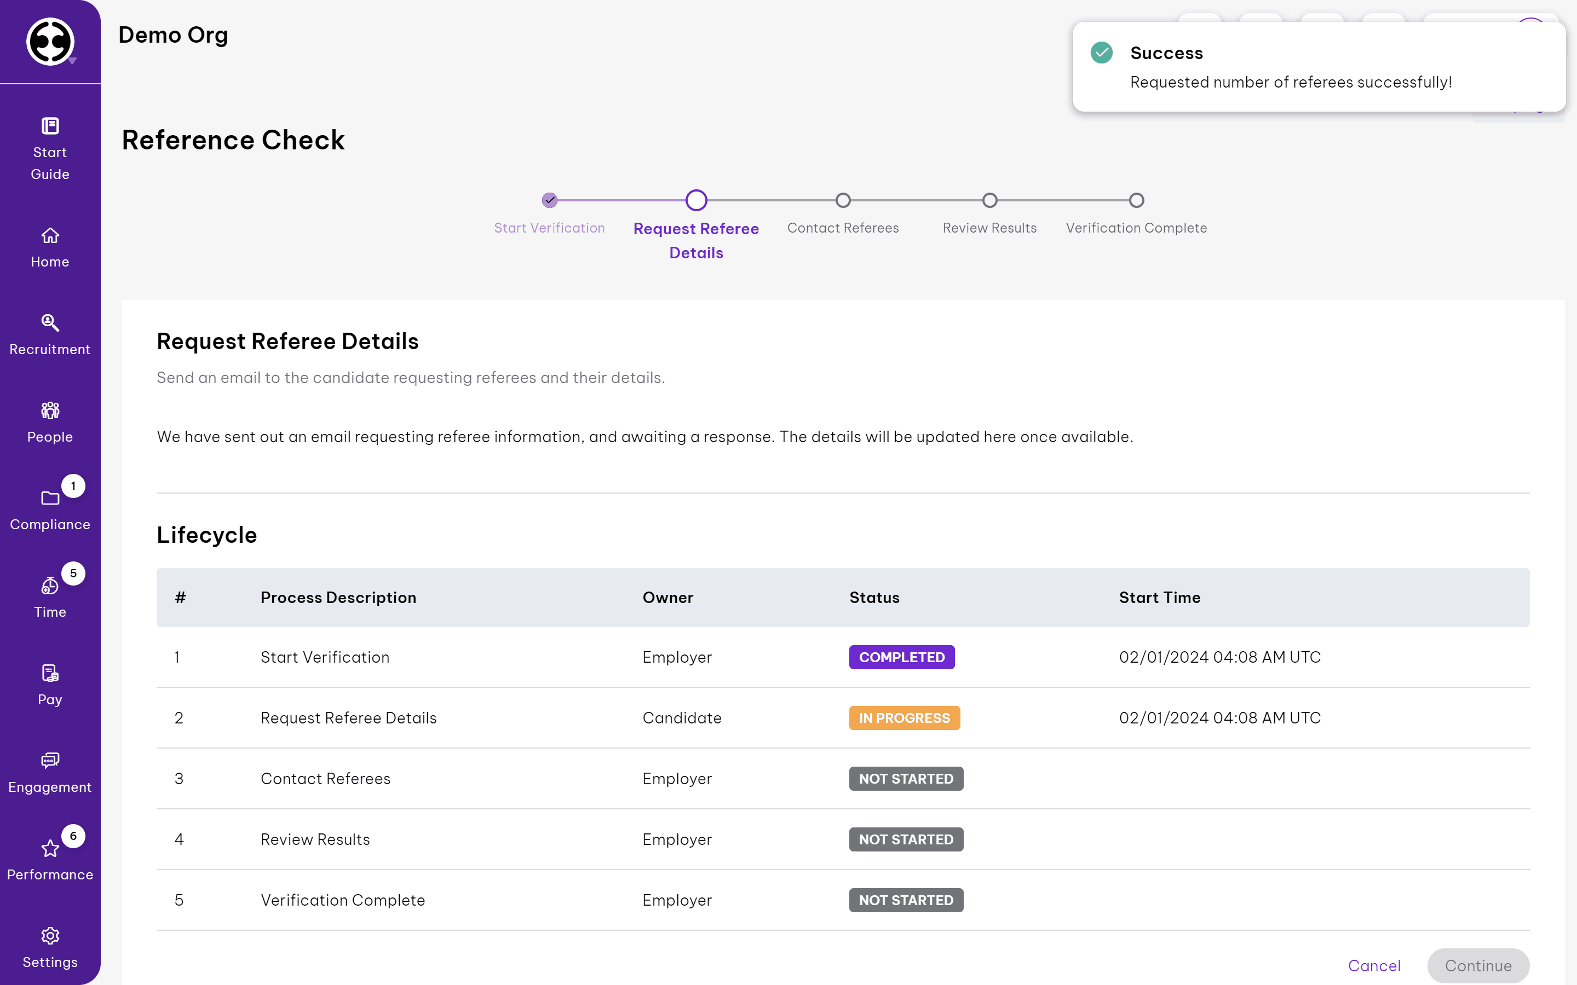Open Performance star icon
1577x985 pixels.
(50, 848)
